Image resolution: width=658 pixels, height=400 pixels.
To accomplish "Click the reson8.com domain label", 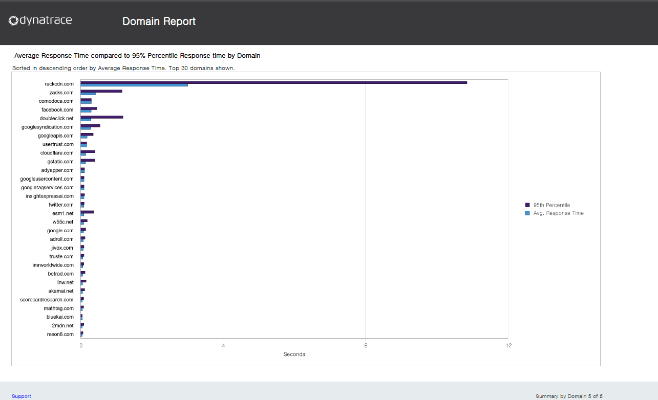I will click(60, 335).
